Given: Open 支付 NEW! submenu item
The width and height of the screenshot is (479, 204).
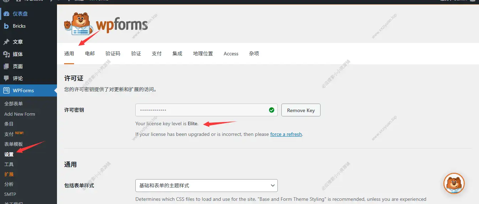Looking at the screenshot, I should point(14,134).
